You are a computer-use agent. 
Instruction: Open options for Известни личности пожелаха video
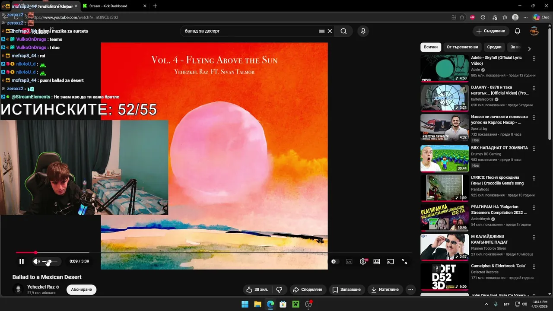[x=534, y=117]
